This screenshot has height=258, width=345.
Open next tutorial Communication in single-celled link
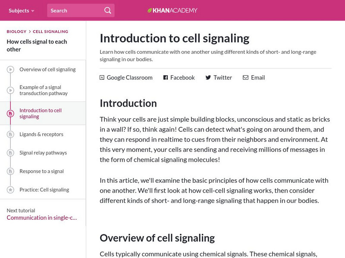pos(42,218)
